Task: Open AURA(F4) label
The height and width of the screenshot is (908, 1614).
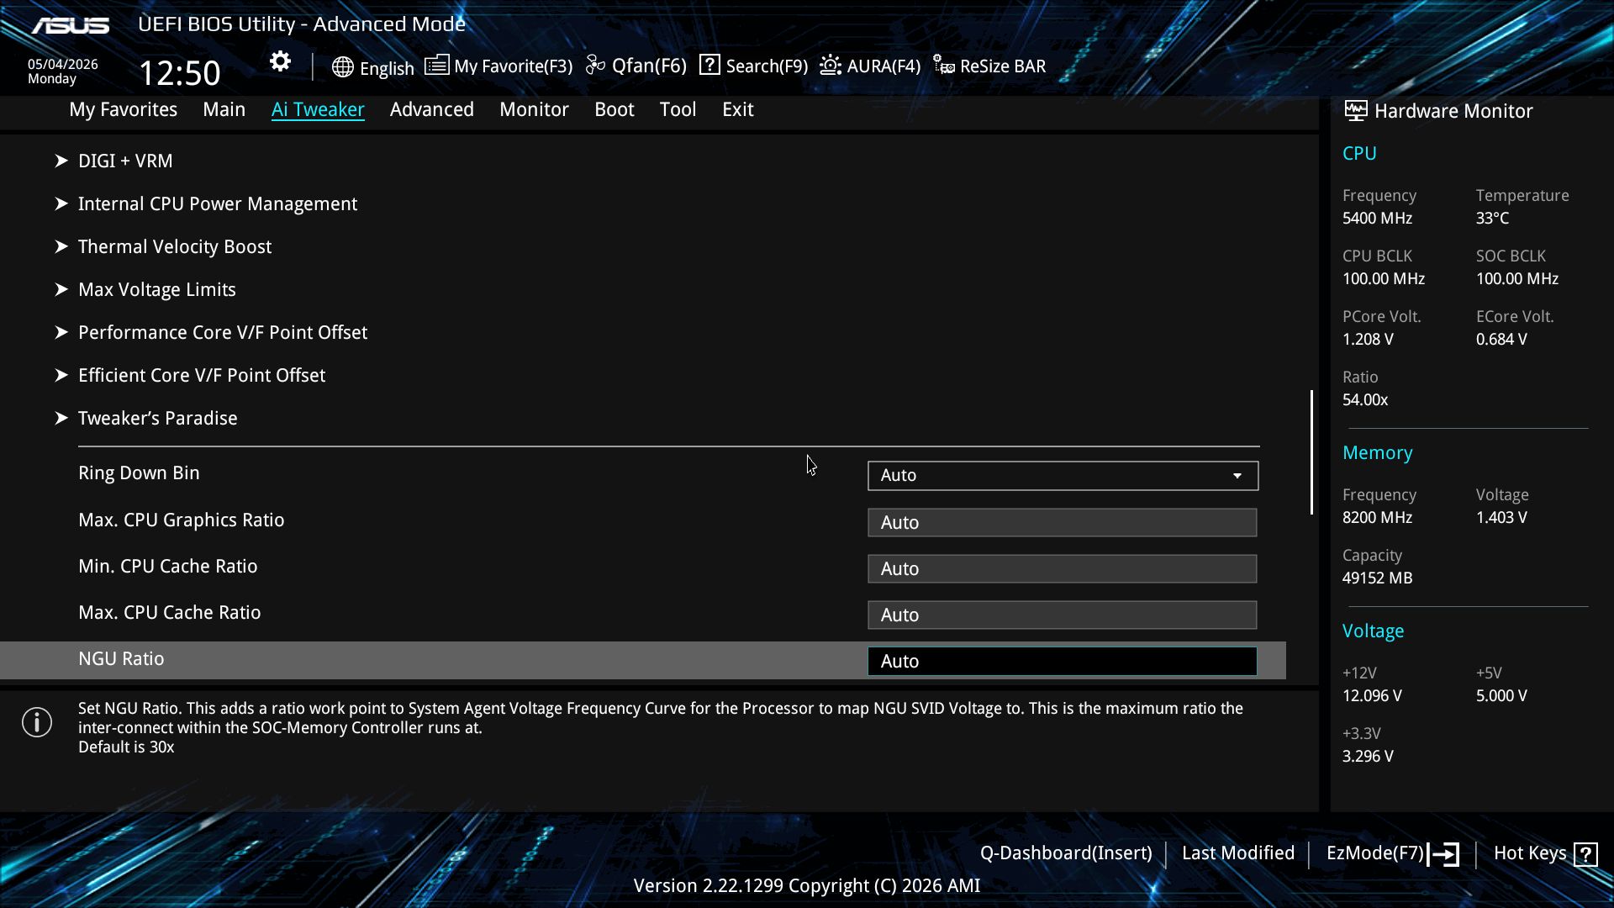Action: [883, 66]
